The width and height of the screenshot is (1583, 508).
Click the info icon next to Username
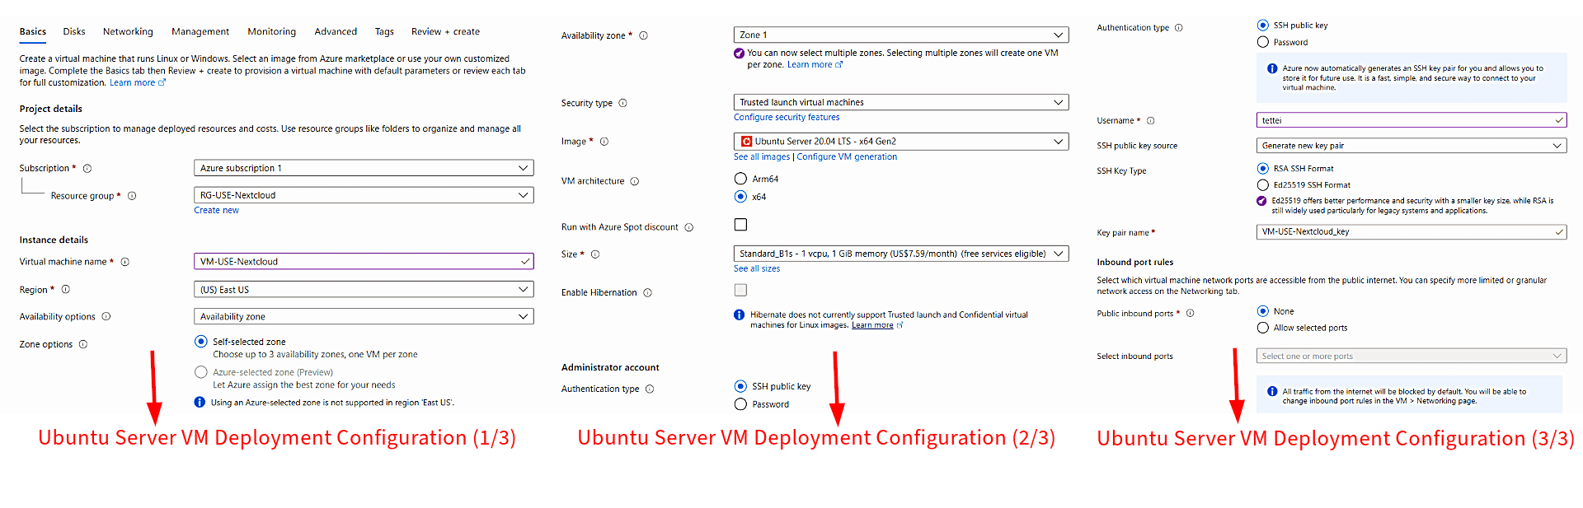coord(1151,120)
